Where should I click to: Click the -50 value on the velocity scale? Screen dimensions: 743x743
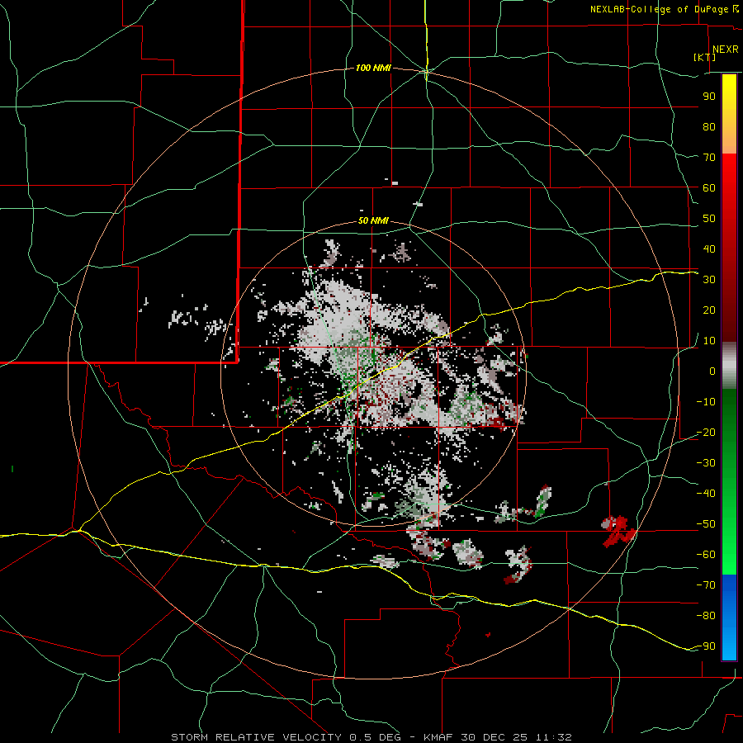pos(706,524)
